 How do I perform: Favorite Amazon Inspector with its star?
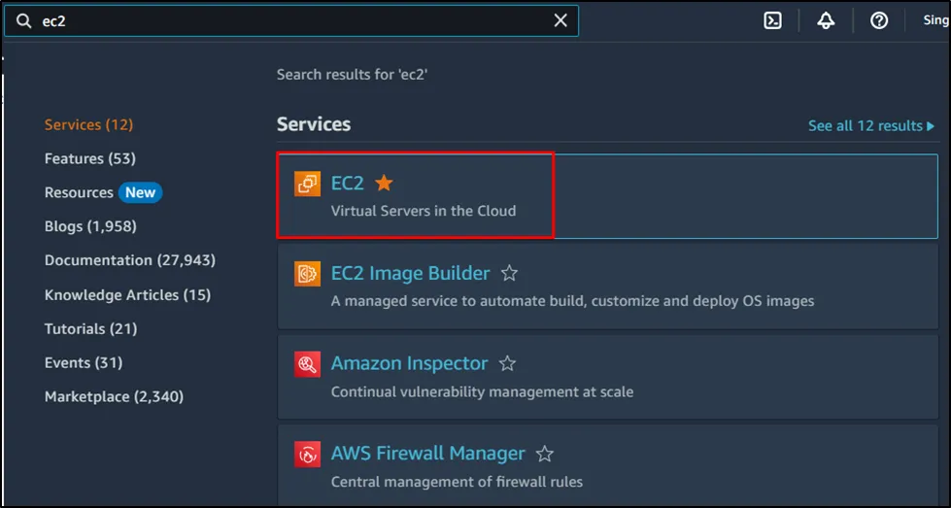pyautogui.click(x=507, y=364)
